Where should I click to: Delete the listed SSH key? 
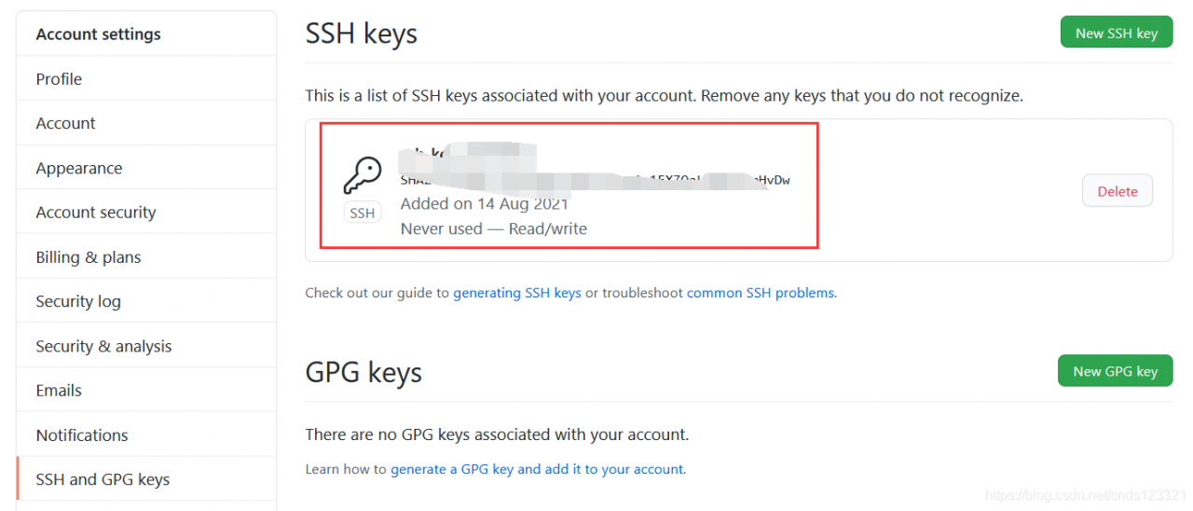1117,191
